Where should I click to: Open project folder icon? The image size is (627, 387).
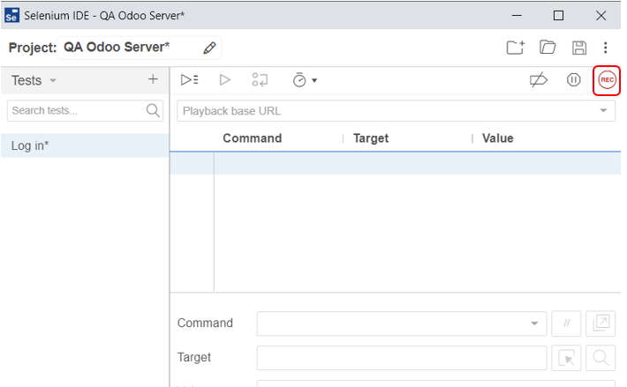point(548,48)
